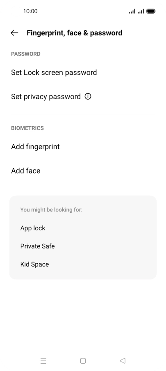Tap the second signal strength icon
Image resolution: width=166 pixels, height=371 pixels.
click(x=141, y=11)
